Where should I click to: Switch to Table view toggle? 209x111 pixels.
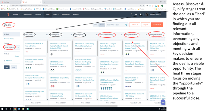96,25
